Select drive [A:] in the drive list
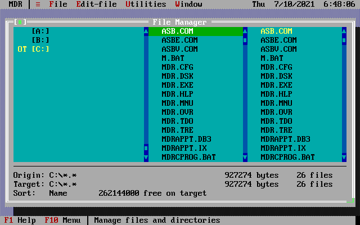This screenshot has width=360, height=225. [40, 31]
